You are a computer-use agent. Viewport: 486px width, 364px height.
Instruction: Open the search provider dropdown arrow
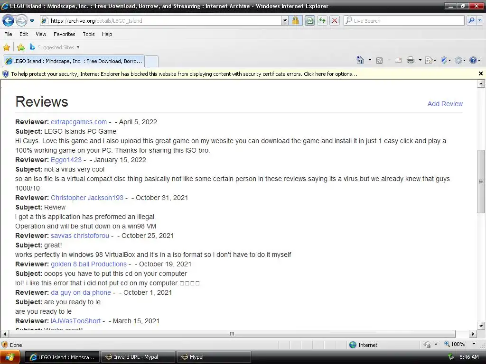(479, 21)
